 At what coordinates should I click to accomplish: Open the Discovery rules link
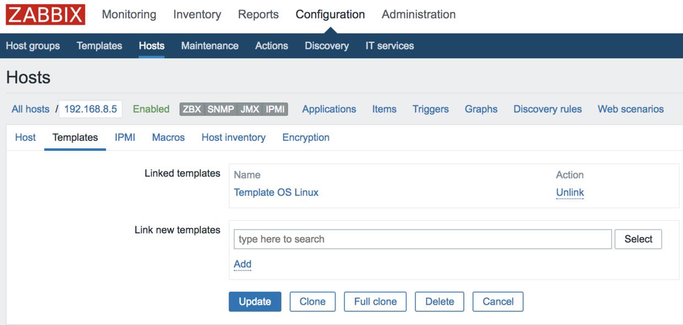point(548,109)
